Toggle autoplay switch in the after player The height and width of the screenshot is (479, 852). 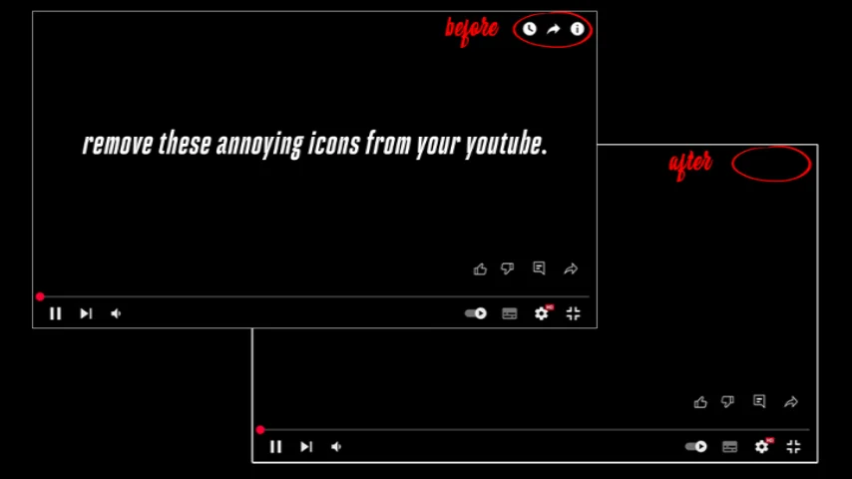[696, 447]
